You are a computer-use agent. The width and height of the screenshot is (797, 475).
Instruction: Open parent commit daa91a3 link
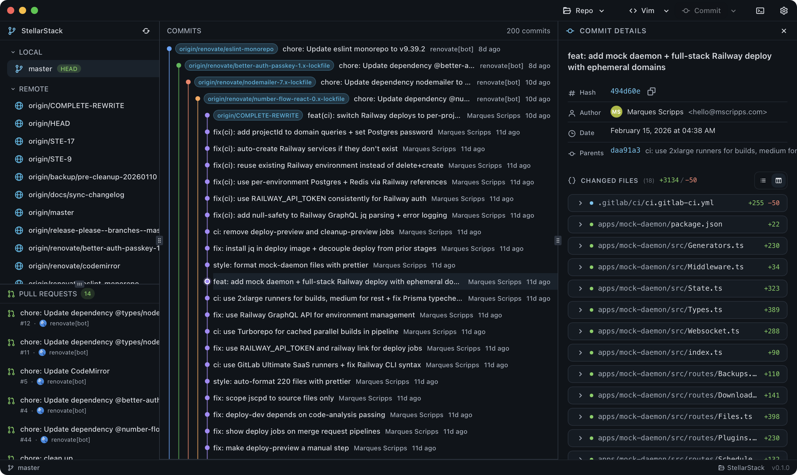click(x=625, y=151)
